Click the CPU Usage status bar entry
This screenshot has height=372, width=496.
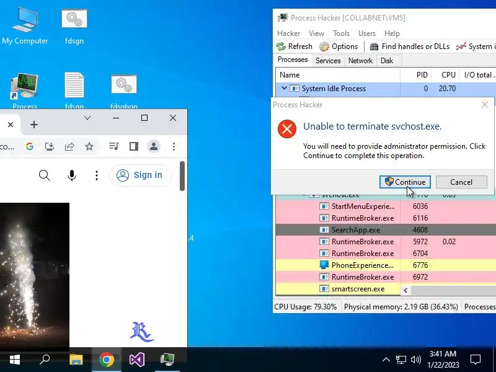305,306
